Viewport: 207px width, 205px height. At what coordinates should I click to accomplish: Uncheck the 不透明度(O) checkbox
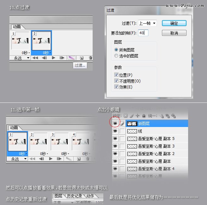116,80
